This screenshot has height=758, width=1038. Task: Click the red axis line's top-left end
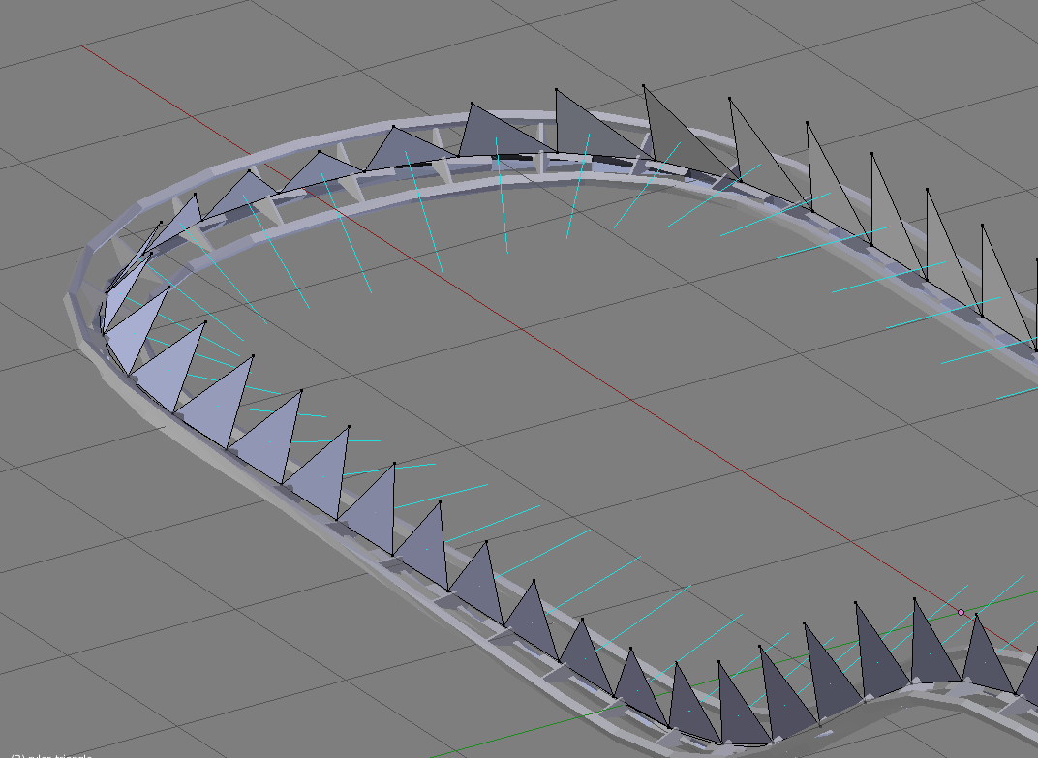tap(87, 46)
